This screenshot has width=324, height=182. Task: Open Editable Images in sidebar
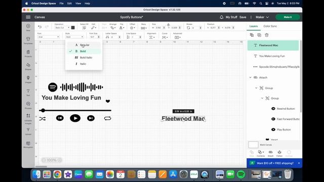(28, 116)
